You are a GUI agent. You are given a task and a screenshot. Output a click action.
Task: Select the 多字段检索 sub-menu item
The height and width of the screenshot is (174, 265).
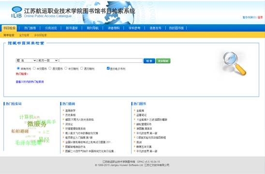click(x=40, y=35)
